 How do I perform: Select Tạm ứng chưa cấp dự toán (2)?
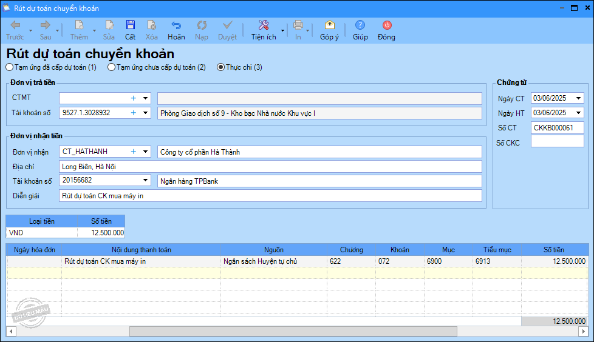coord(157,67)
